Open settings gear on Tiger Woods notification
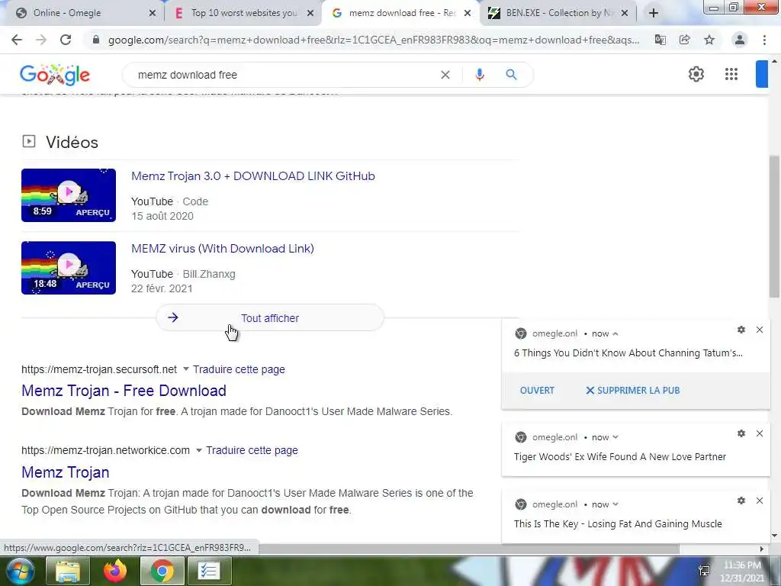 click(x=741, y=433)
